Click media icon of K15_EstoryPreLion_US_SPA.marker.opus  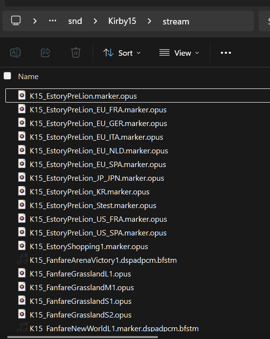pos(22,232)
